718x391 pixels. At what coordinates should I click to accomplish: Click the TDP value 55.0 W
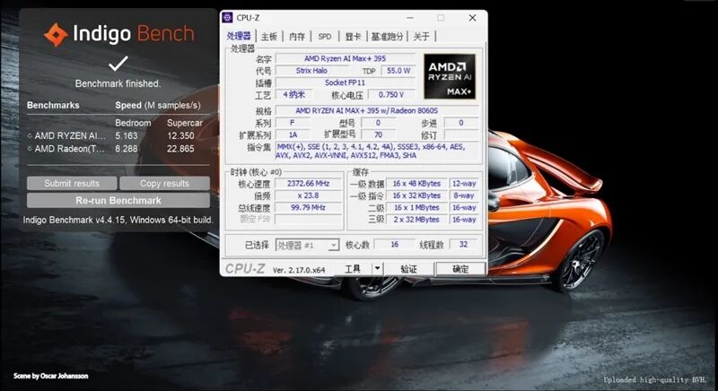398,71
